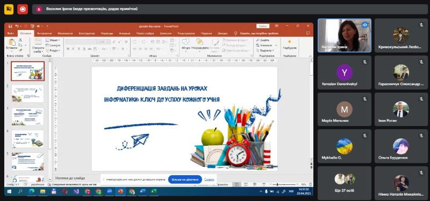Switch to slide sorter view in status bar
Image resolution: width=430 pixels, height=201 pixels.
pos(246,185)
